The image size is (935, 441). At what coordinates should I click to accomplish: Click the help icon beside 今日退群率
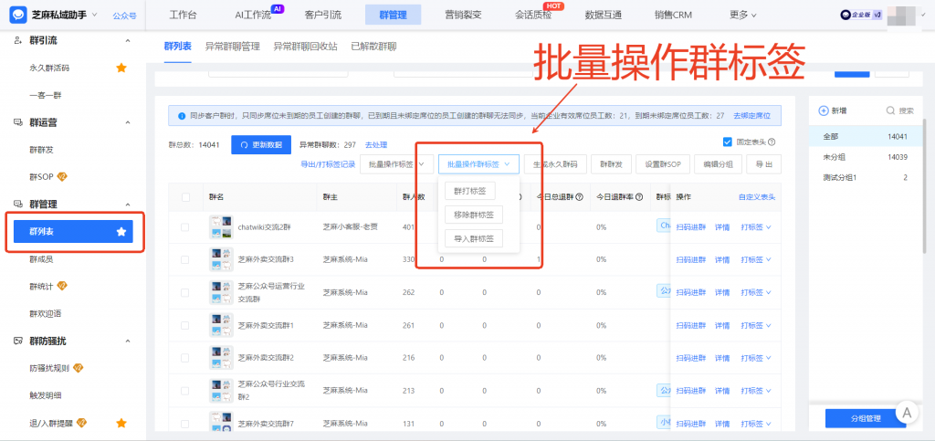639,197
